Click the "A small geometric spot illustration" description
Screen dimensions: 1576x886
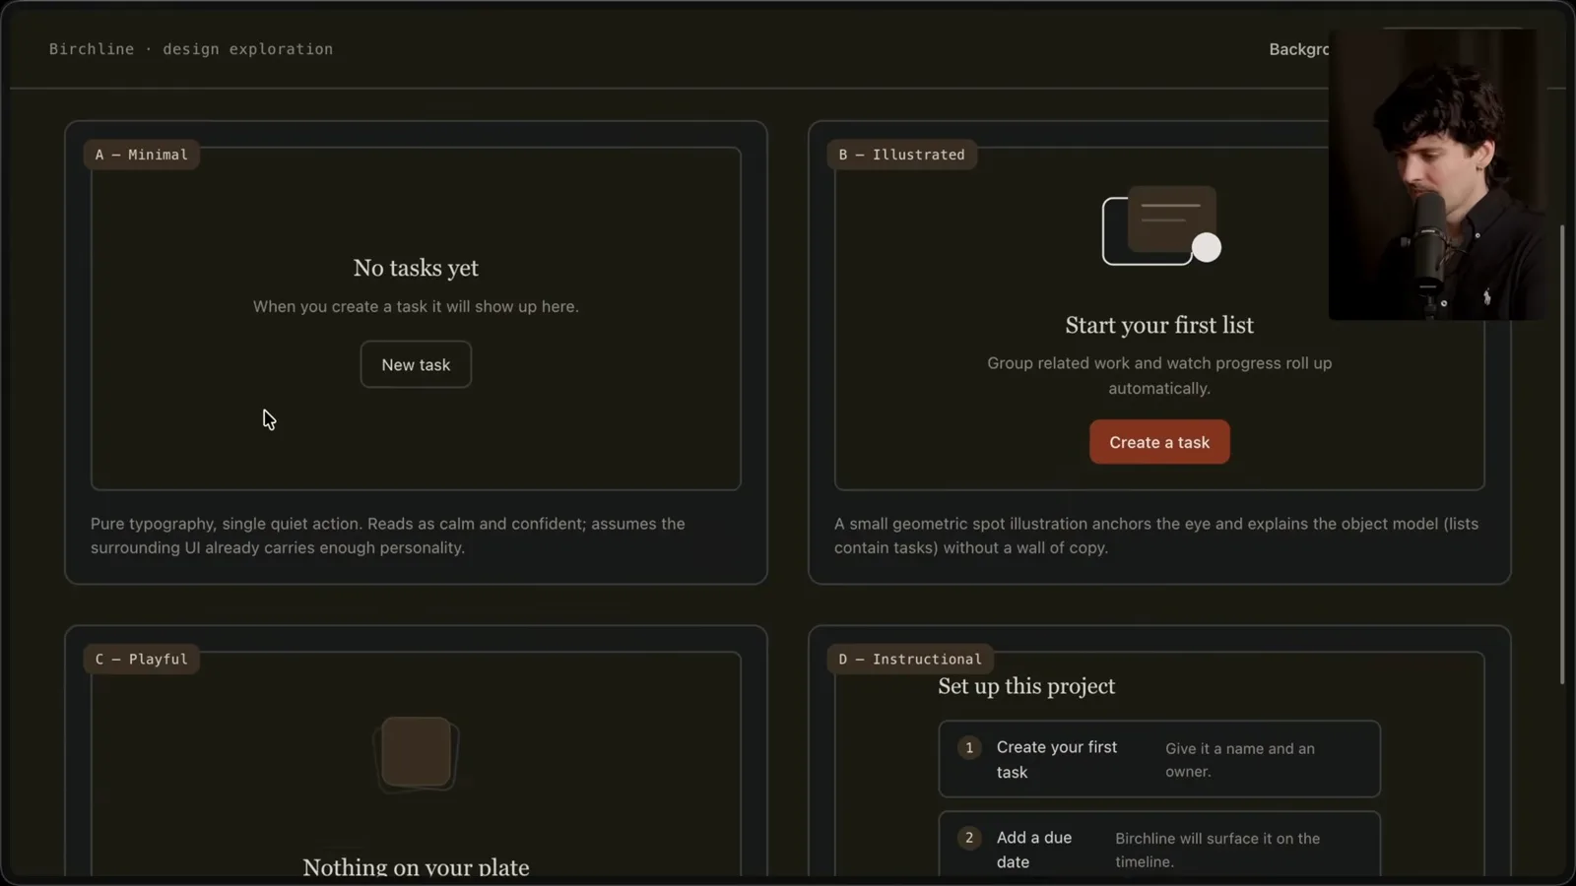coord(1156,536)
